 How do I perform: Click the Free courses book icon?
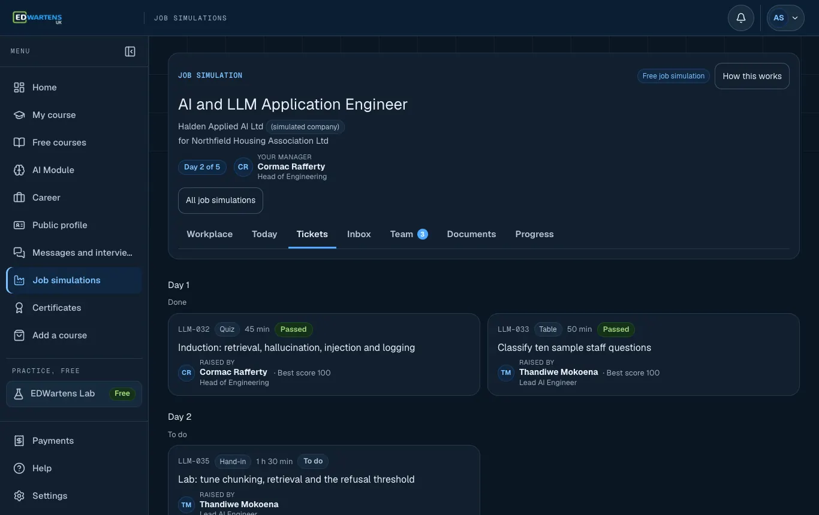point(19,143)
